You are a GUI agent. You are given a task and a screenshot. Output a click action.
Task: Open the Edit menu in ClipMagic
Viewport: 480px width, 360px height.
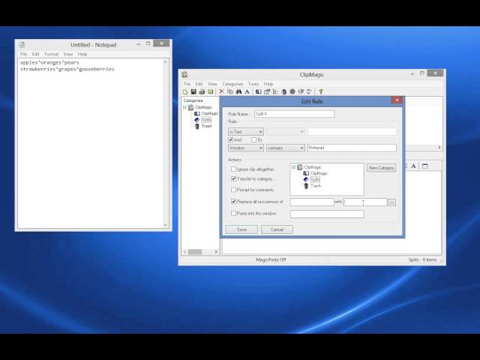(199, 84)
